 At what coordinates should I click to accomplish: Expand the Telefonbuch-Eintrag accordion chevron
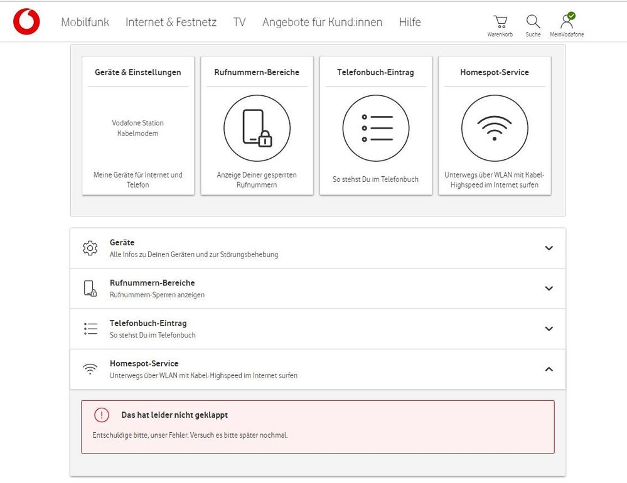[x=549, y=329]
